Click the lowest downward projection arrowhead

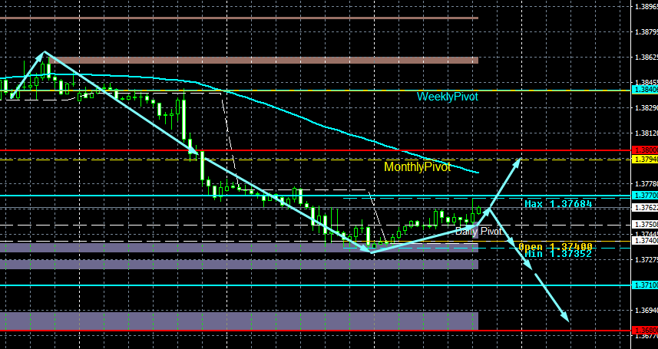567,318
